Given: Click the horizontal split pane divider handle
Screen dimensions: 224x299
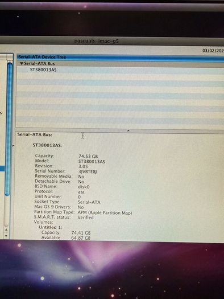Looking at the screenshot, I should [x=128, y=130].
